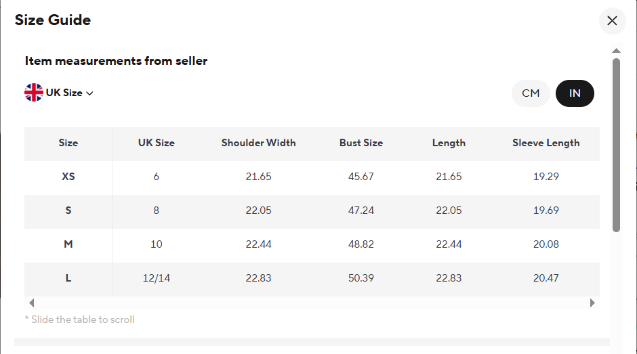Close the Size Guide dialog

[x=612, y=21]
